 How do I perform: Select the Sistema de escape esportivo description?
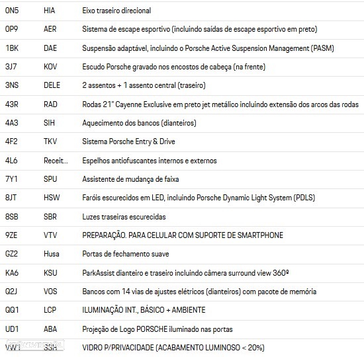[x=200, y=30]
